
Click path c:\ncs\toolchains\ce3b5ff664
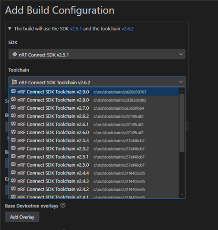click(x=119, y=108)
